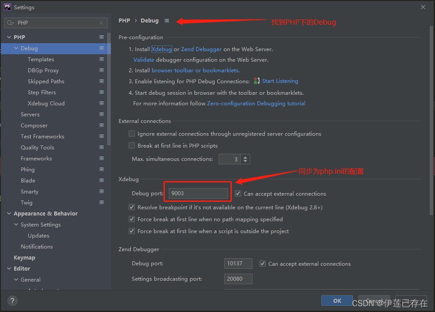Click the project-level icon on Twig row

coord(101,202)
